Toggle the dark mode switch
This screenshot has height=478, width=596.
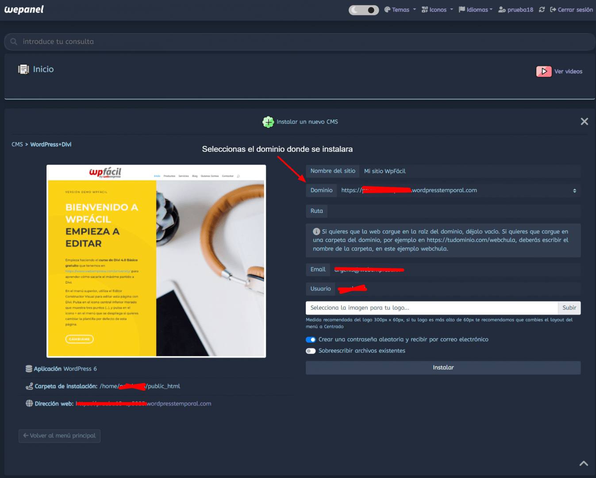[364, 10]
